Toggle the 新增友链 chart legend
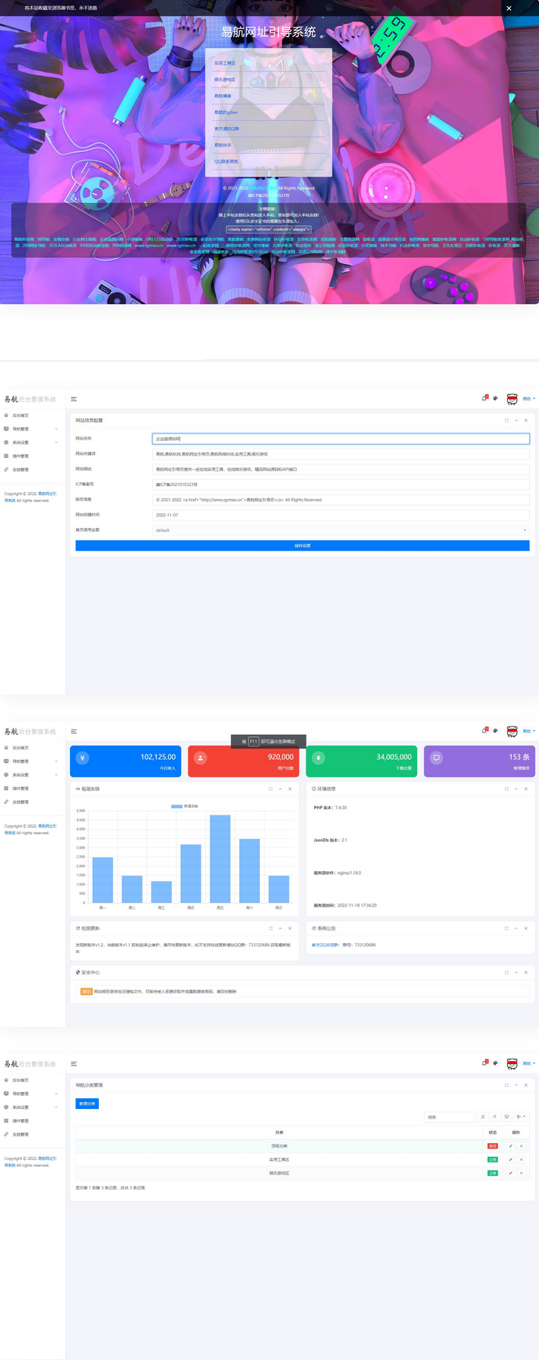The width and height of the screenshot is (539, 1360). [x=184, y=806]
